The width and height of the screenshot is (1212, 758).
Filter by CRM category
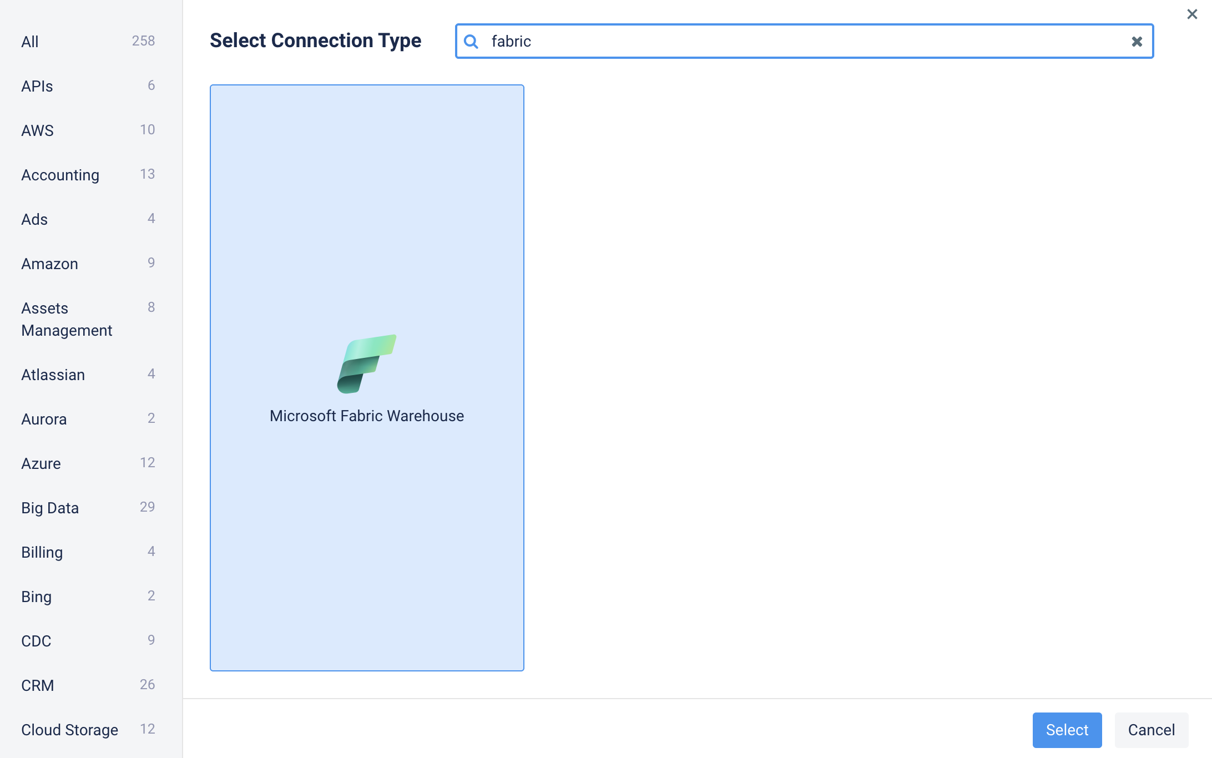(x=88, y=685)
